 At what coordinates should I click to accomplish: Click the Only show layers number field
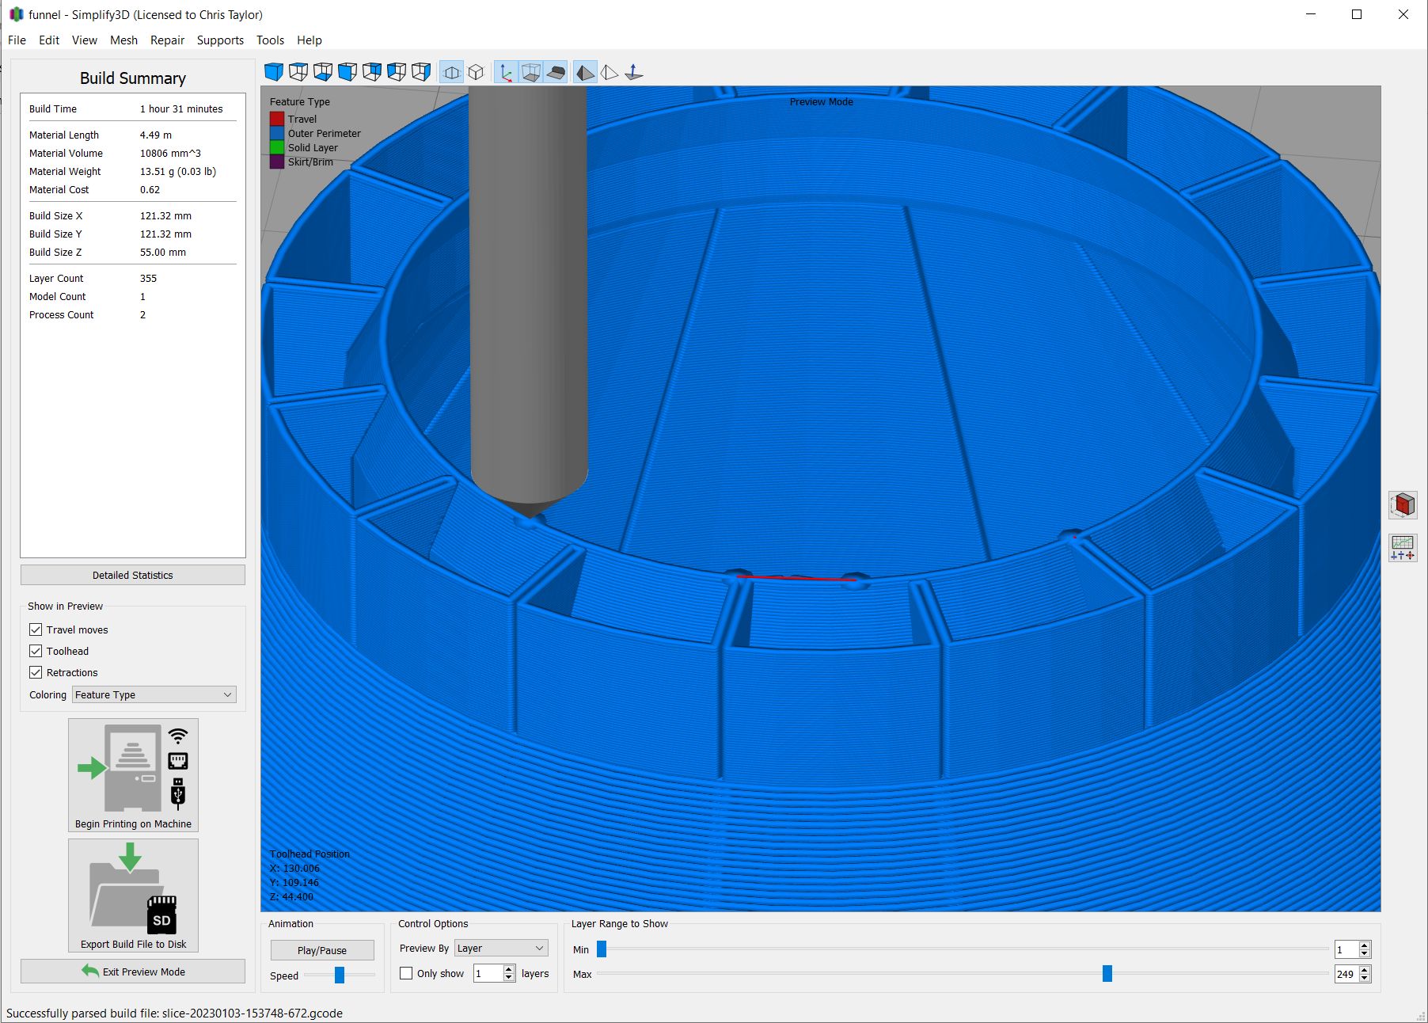[x=488, y=973]
